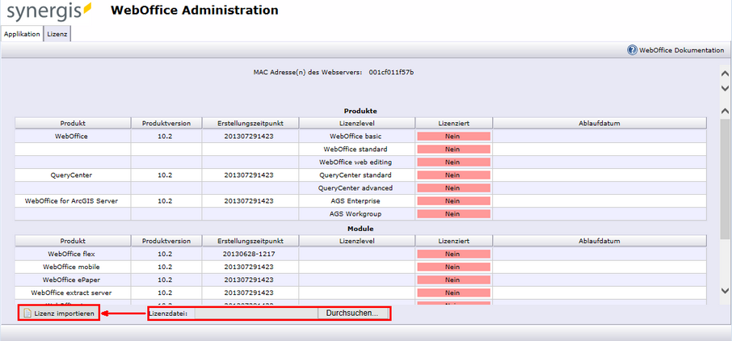Click the Nein status for AGS Workgroup
Viewport: 732px width, 341px height.
454,214
